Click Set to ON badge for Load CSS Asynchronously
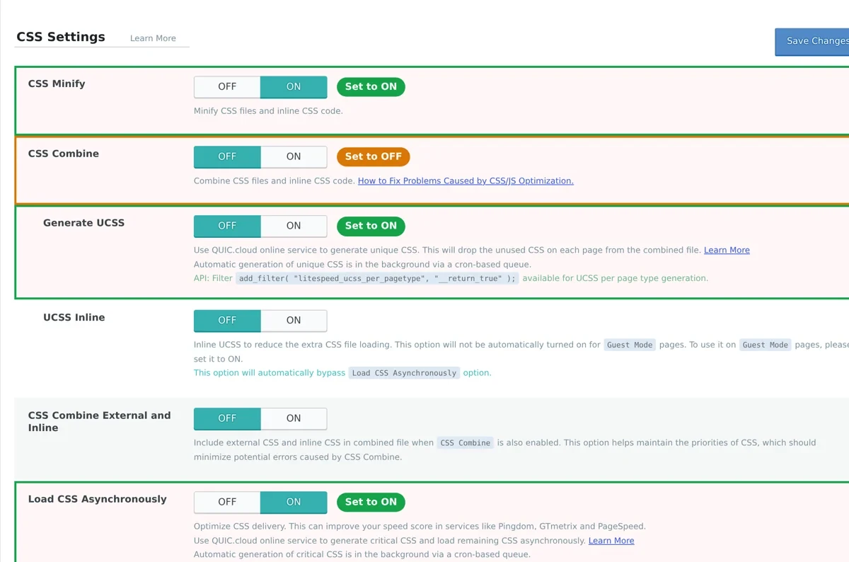This screenshot has height=562, width=849. (371, 503)
